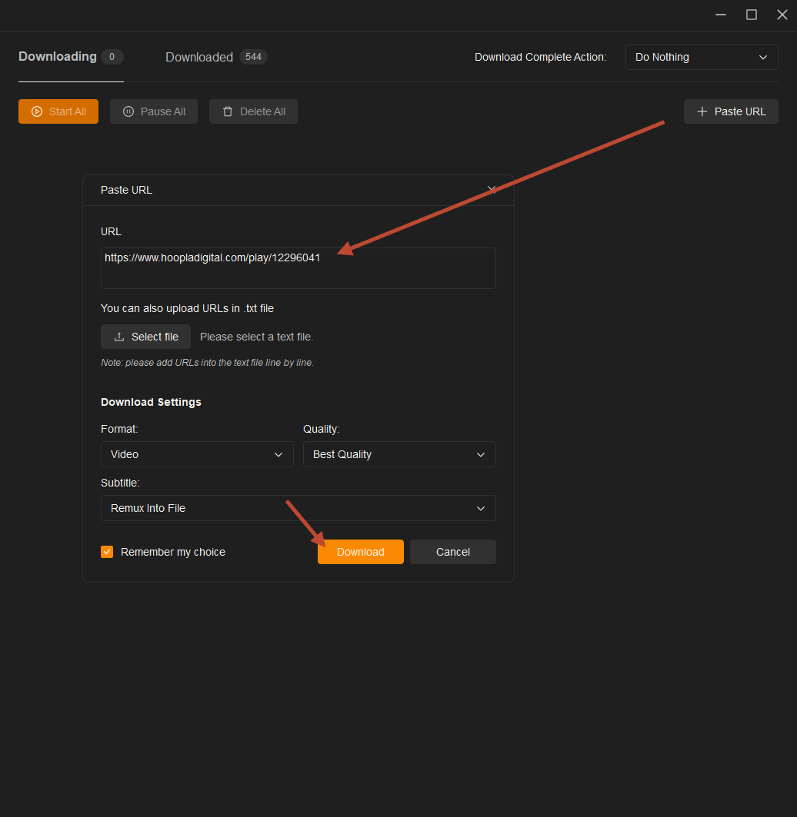Click the plus icon beside Paste URL
Viewport: 797px width, 817px height.
click(x=702, y=111)
